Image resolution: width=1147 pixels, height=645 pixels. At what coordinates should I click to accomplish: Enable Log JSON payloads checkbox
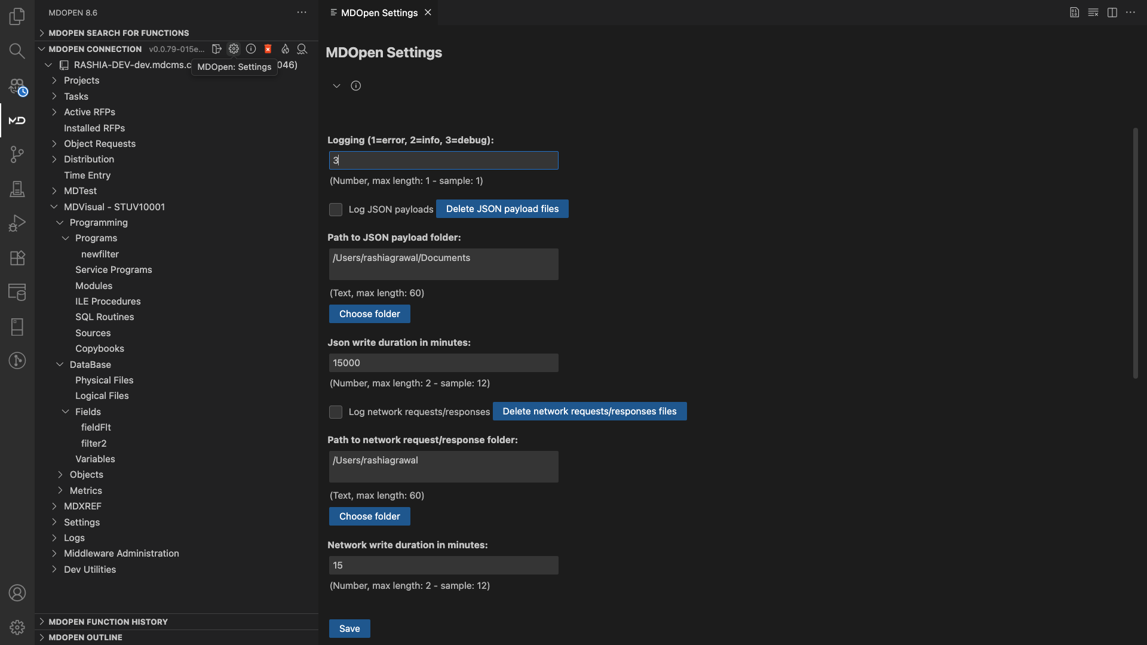click(x=336, y=210)
